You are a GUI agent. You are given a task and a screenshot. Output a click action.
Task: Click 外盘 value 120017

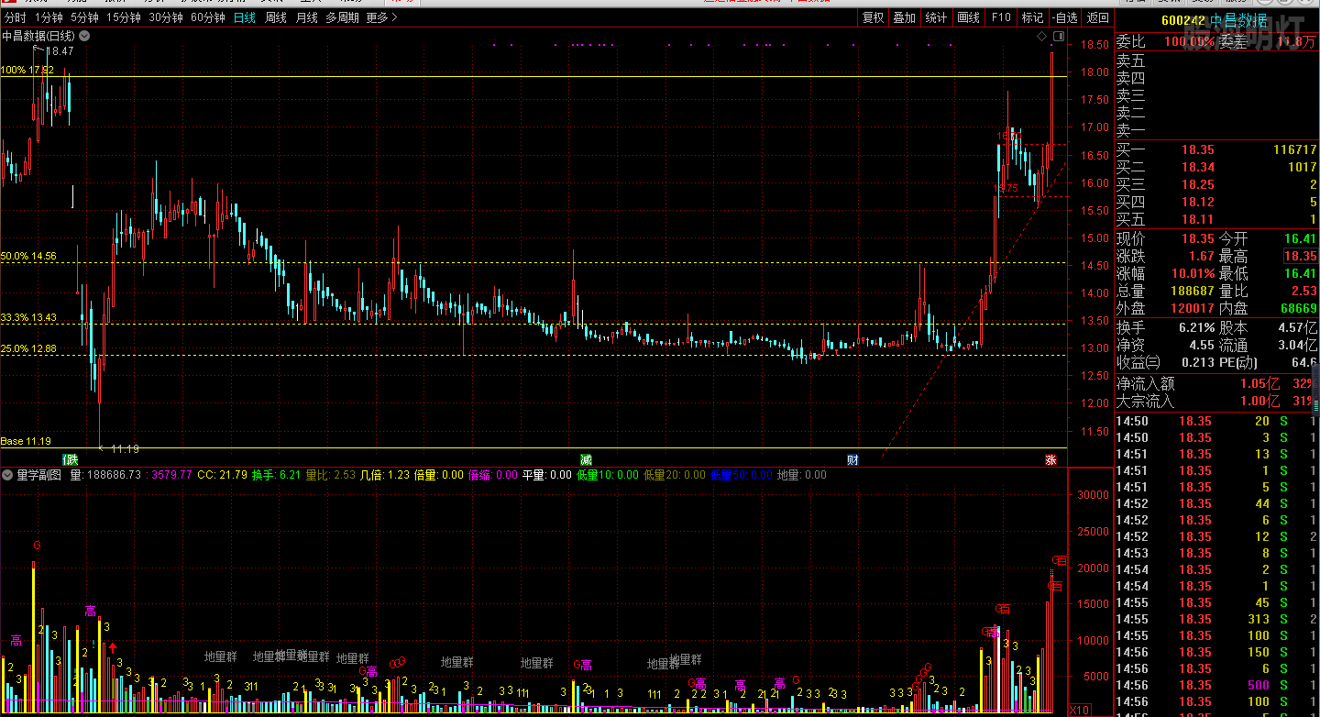[1193, 308]
